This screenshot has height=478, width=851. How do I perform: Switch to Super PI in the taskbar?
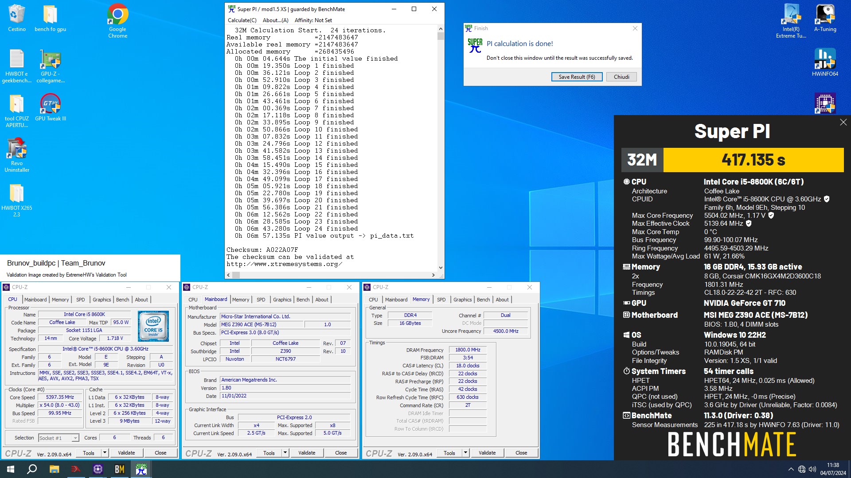141,469
